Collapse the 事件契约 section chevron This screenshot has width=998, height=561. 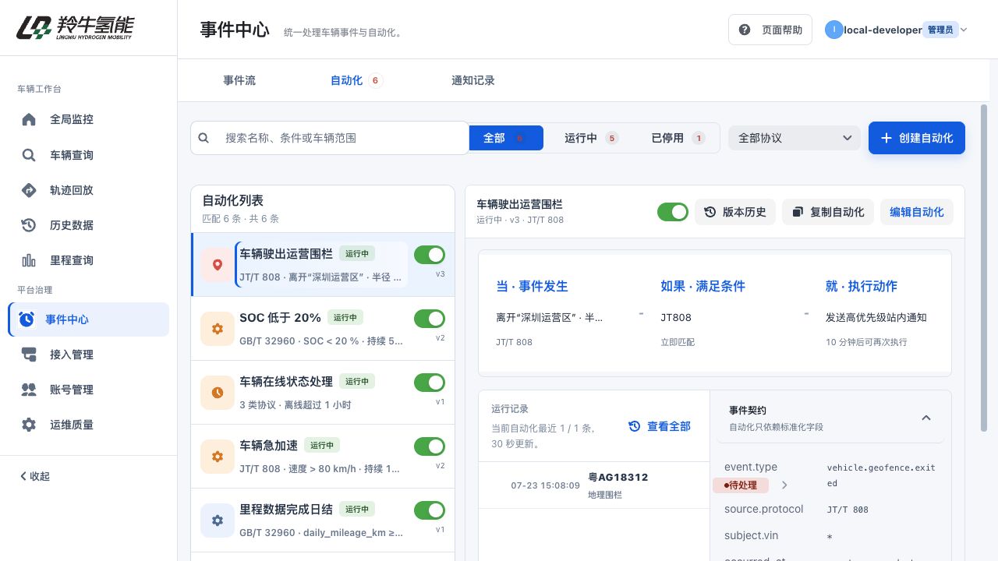(926, 418)
